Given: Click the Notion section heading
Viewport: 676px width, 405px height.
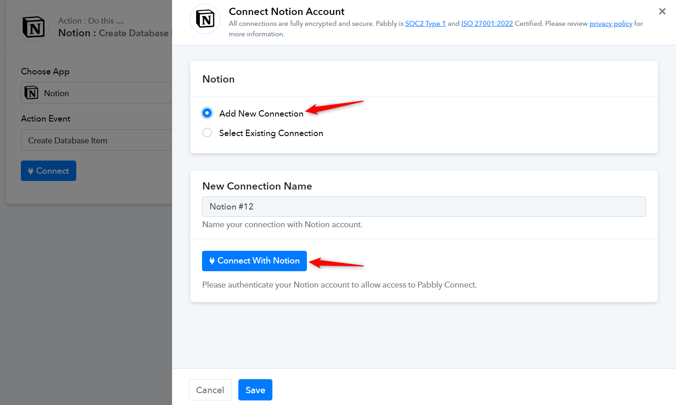Looking at the screenshot, I should (x=218, y=79).
